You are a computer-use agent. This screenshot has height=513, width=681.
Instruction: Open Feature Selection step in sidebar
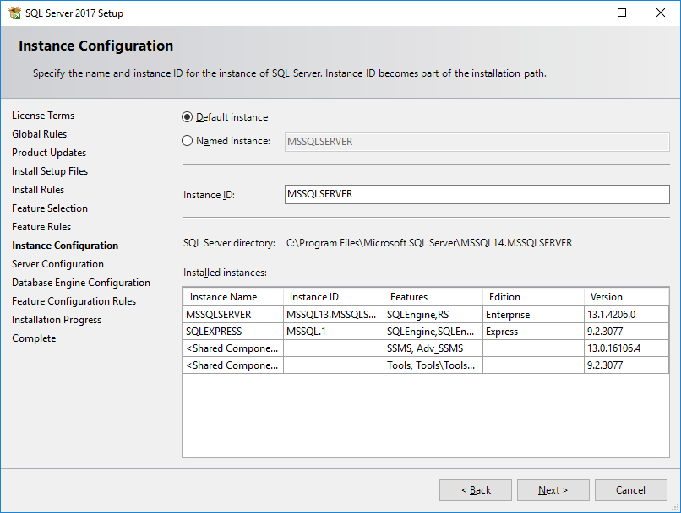(x=50, y=208)
